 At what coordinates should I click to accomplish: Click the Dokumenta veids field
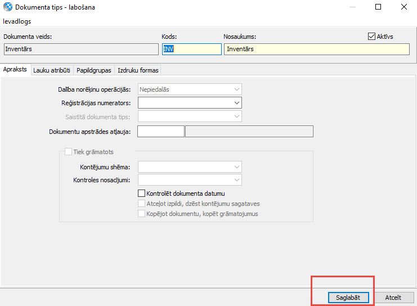pyautogui.click(x=81, y=49)
